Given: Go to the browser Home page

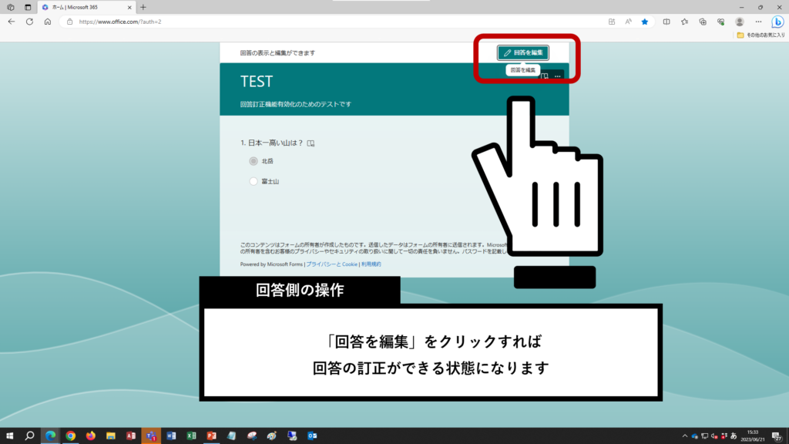Looking at the screenshot, I should [x=47, y=22].
